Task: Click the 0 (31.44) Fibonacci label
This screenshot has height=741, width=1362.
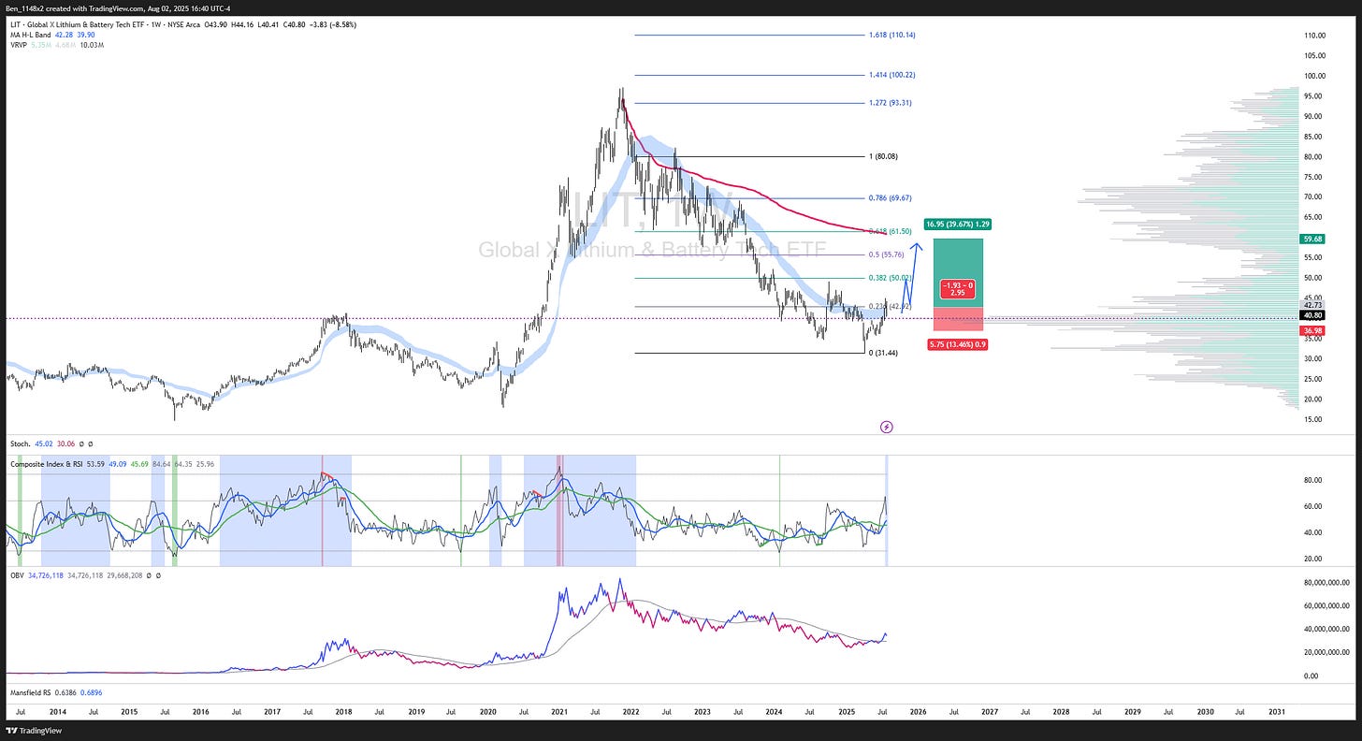Action: (884, 353)
